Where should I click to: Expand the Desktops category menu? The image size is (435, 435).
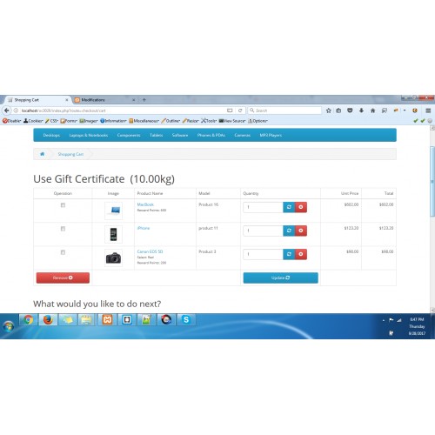point(51,135)
